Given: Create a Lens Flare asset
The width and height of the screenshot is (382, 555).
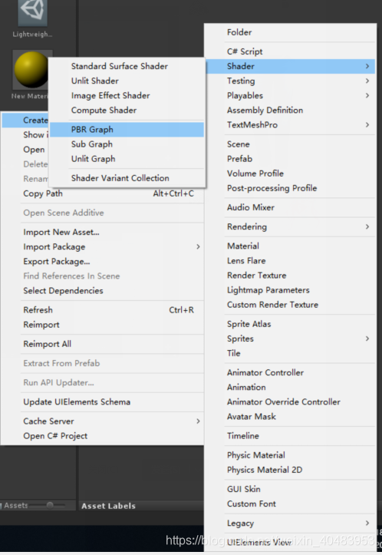Looking at the screenshot, I should click(x=290, y=261).
